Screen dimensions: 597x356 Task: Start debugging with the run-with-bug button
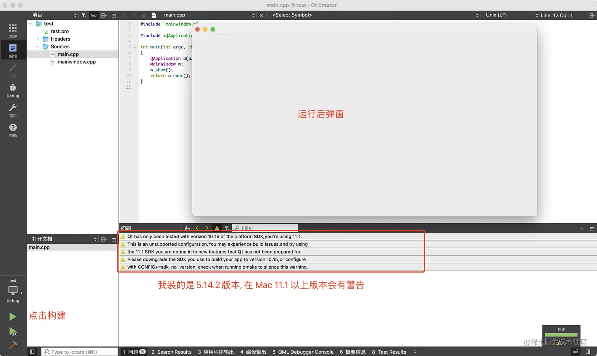(13, 332)
